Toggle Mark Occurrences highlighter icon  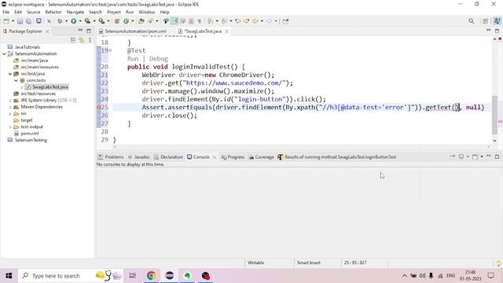coord(174,21)
